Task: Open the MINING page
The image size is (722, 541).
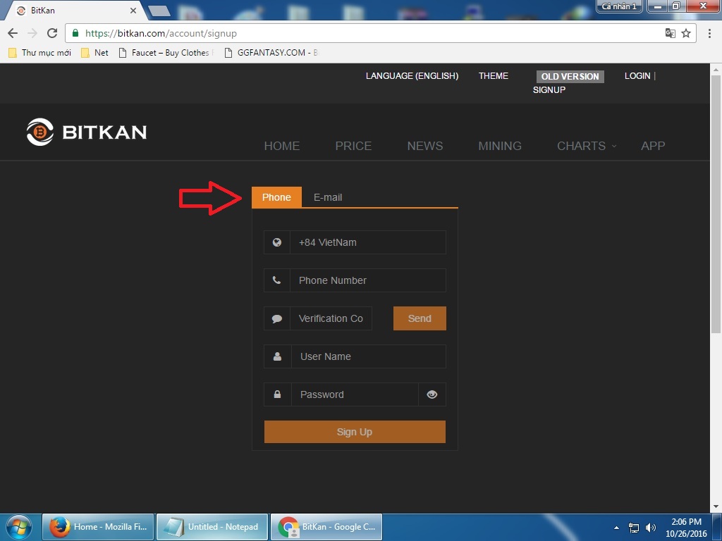Action: (x=500, y=146)
